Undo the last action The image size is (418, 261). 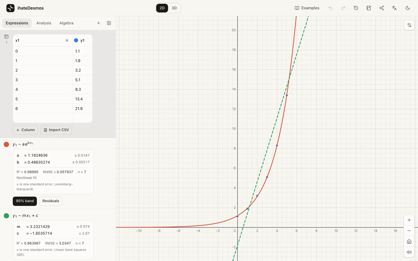[330, 8]
